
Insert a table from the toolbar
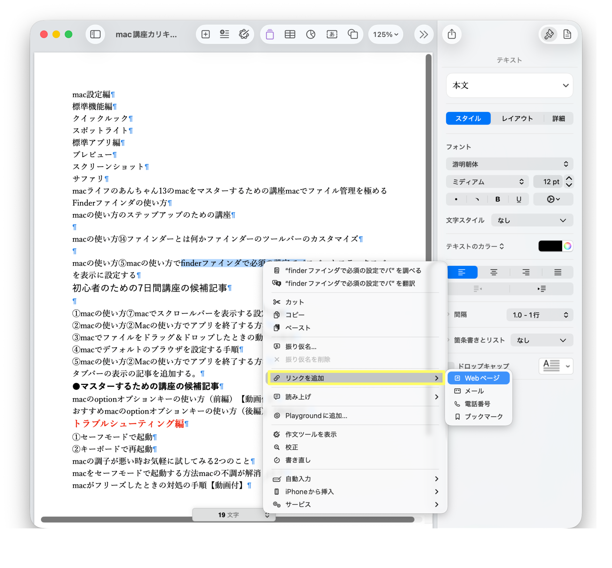290,34
